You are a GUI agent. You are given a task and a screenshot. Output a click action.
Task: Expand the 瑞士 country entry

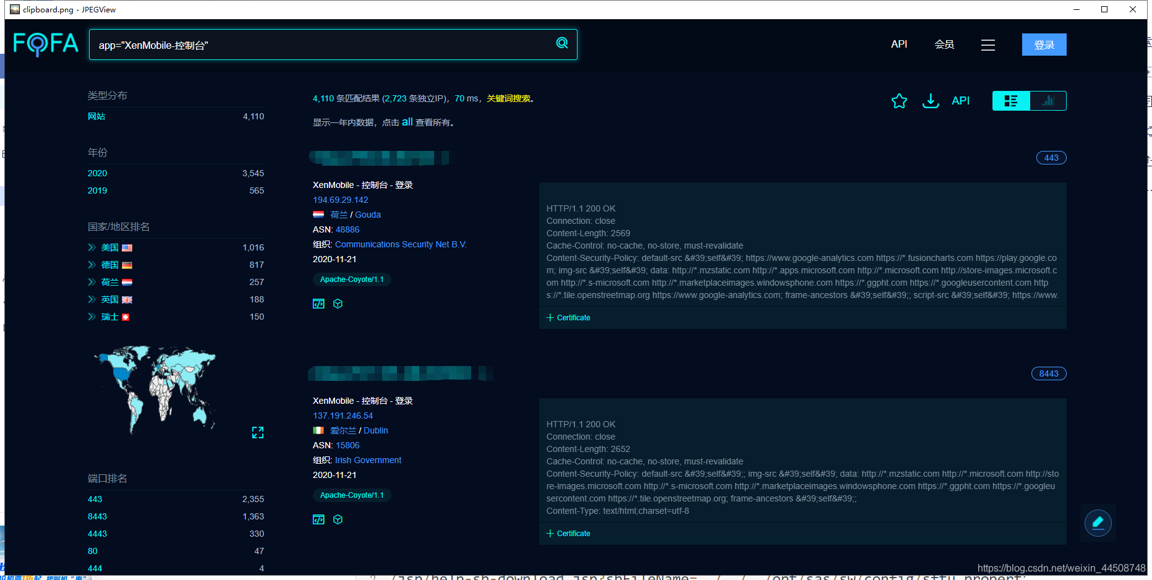92,317
